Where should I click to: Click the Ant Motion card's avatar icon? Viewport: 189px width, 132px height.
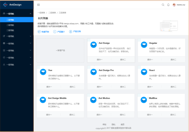[93, 100]
